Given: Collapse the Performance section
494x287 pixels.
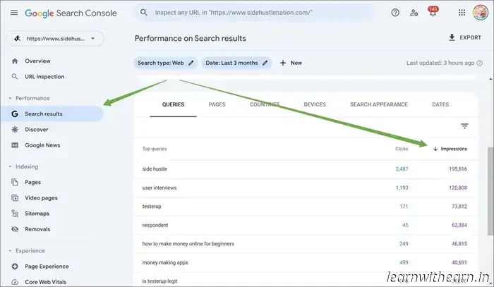Looking at the screenshot, I should click(10, 98).
